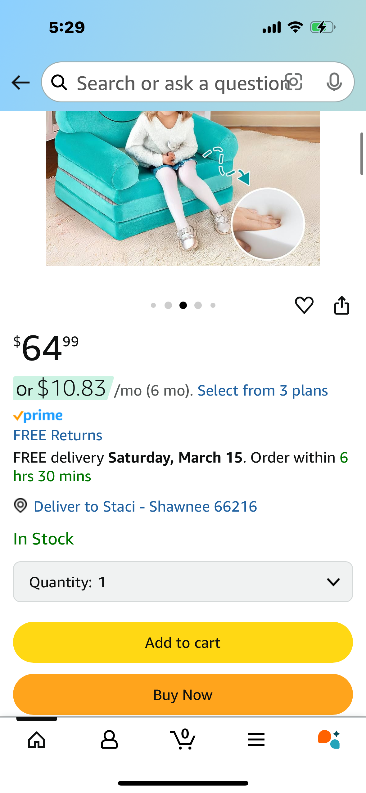Viewport: 366px width, 793px height.
Task: Open the Rufus AI assistant icon
Action: [329, 740]
